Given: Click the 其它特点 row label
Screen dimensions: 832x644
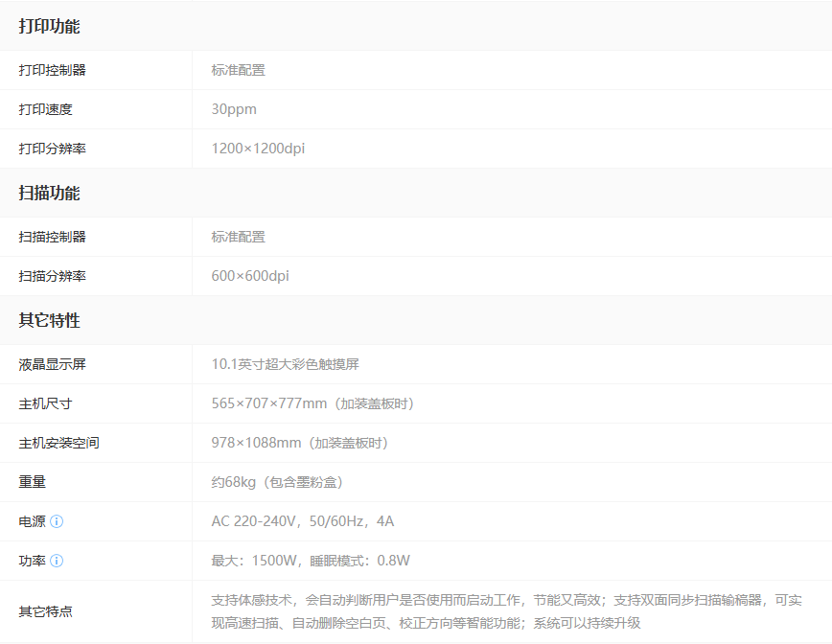Looking at the screenshot, I should (x=45, y=611).
